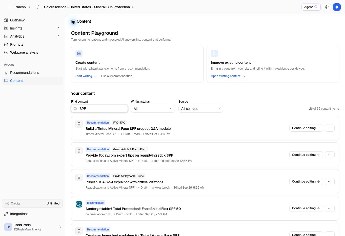
Task: Click the Credits coin icon
Action: (x=7, y=203)
